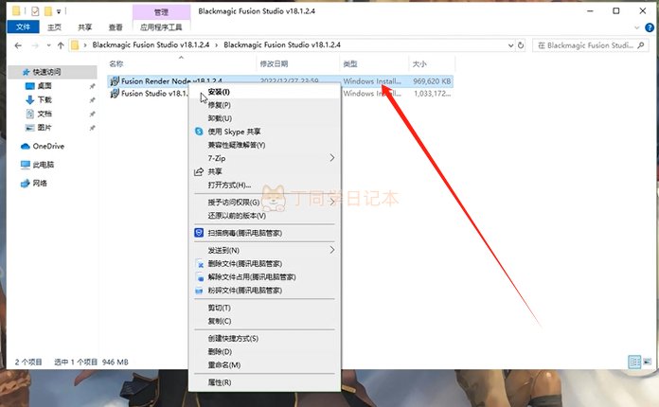659x407 pixels.
Task: Expand the ribbon with the chevron
Action: (636, 27)
